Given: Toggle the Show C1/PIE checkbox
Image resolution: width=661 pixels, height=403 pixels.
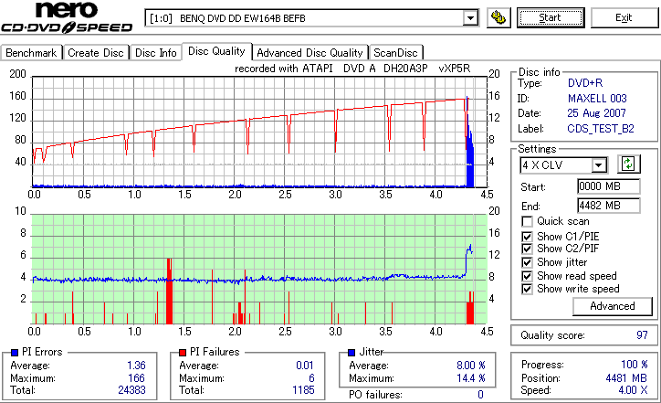Looking at the screenshot, I should 527,237.
